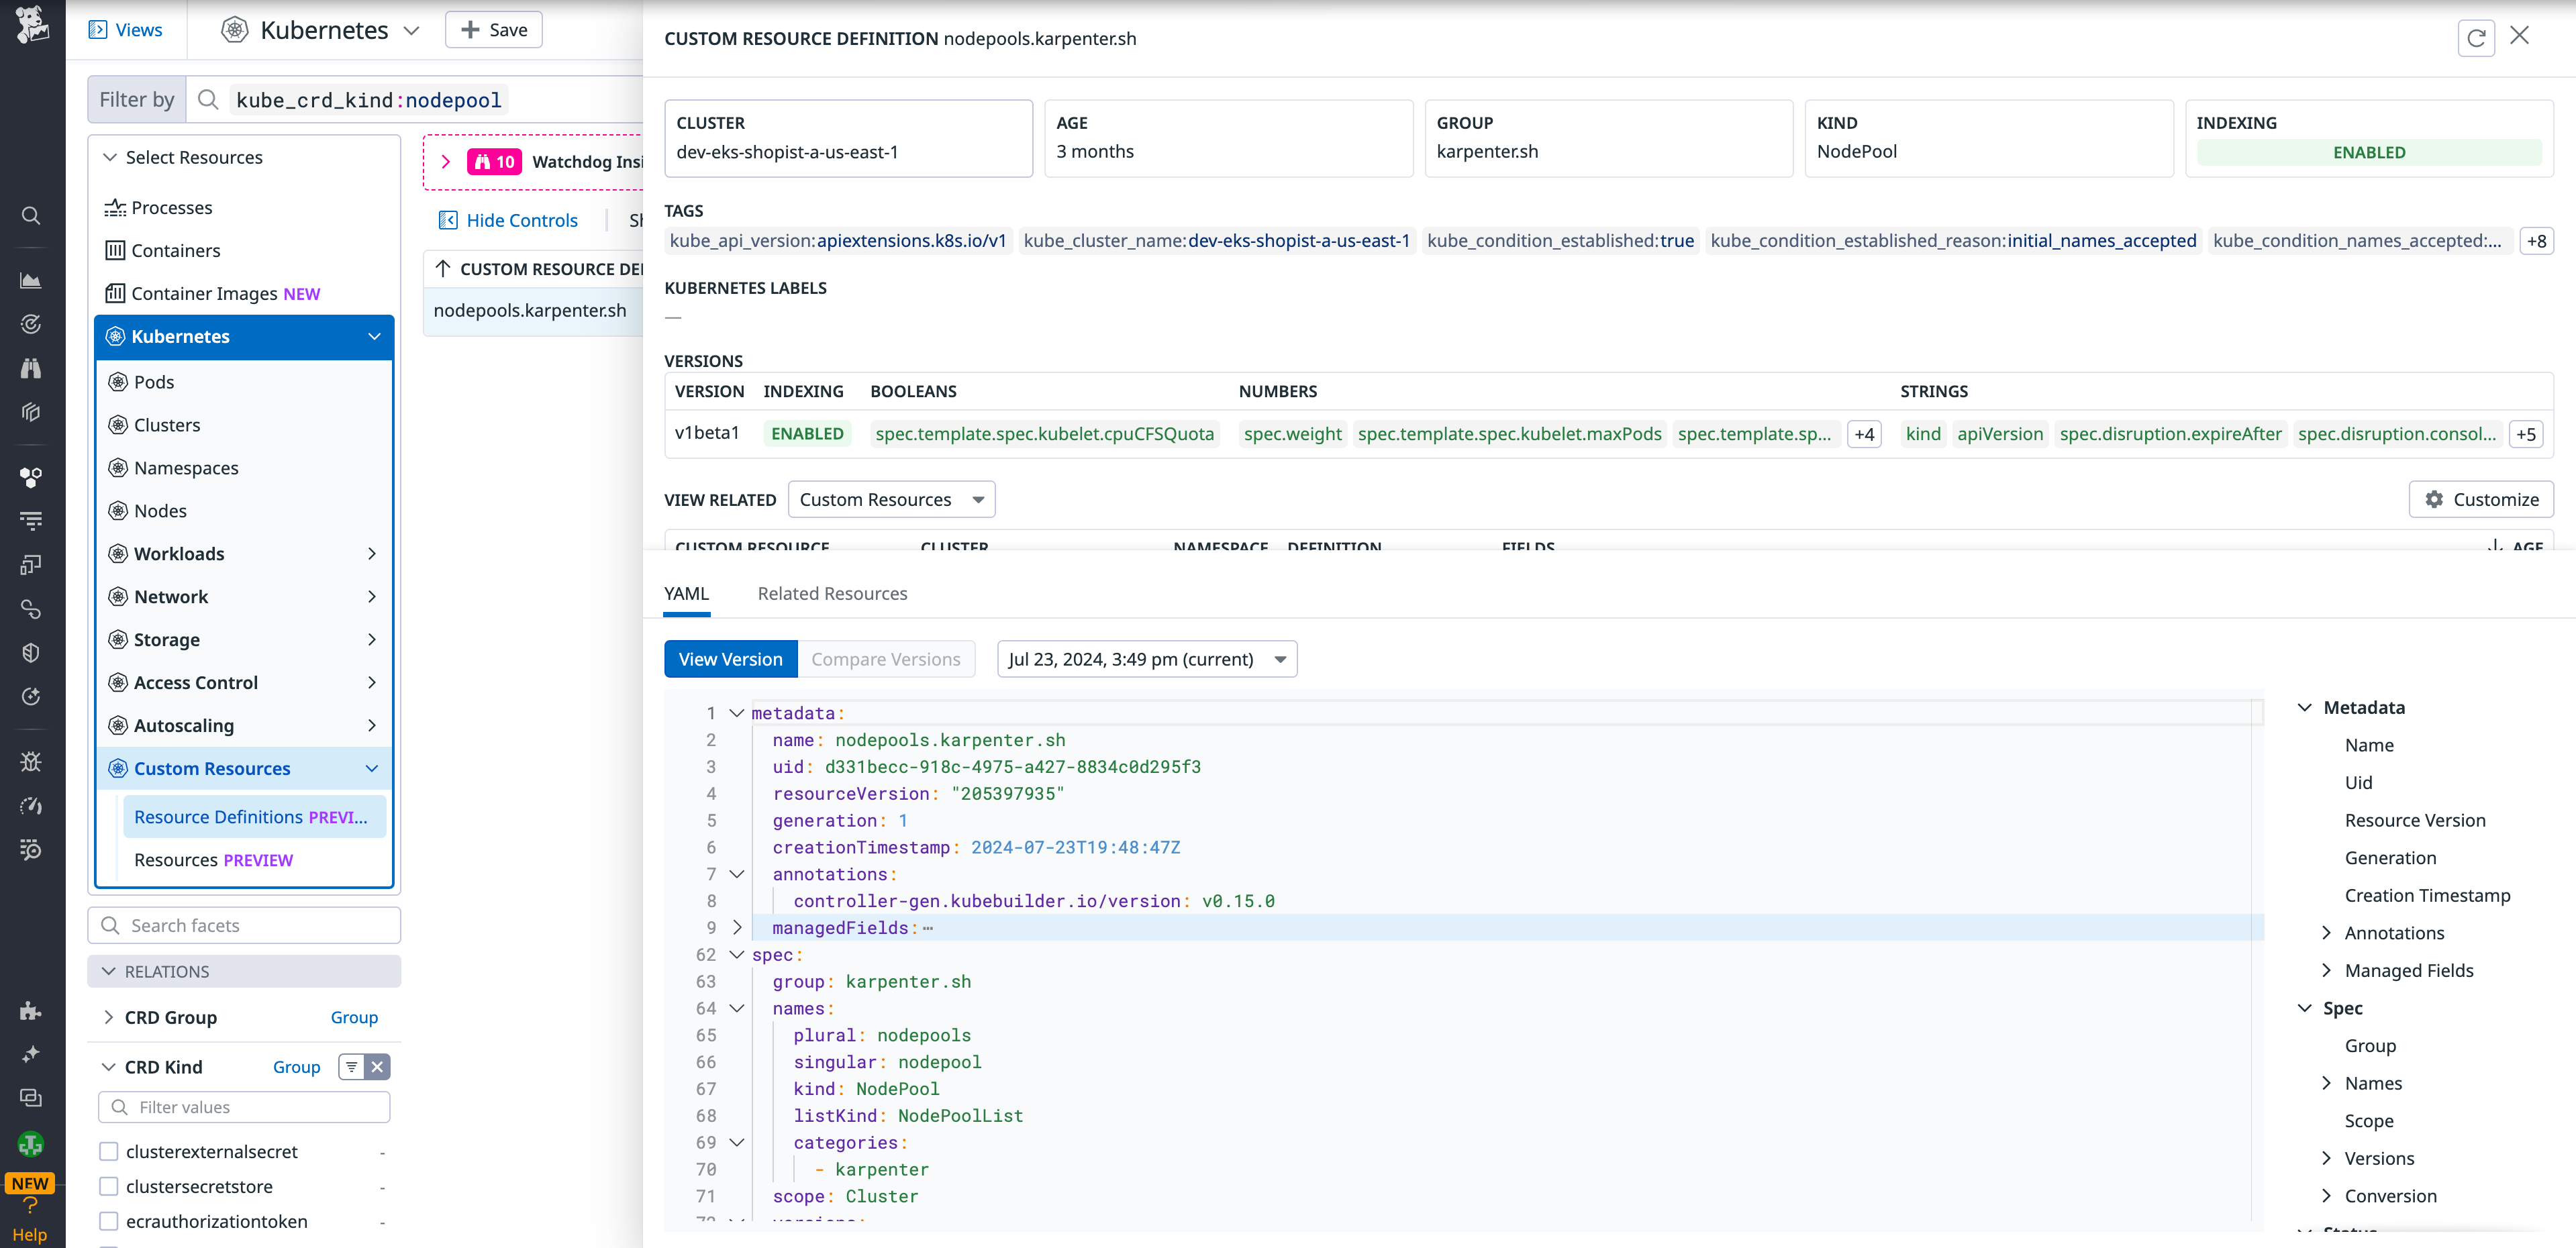Open the Bits AI sparkles icon
Viewport: 2576px width, 1248px height.
30,1053
